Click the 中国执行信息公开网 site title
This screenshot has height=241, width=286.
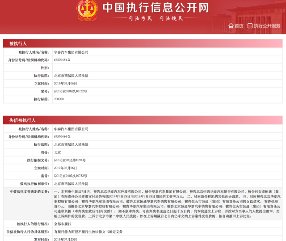[x=156, y=8]
